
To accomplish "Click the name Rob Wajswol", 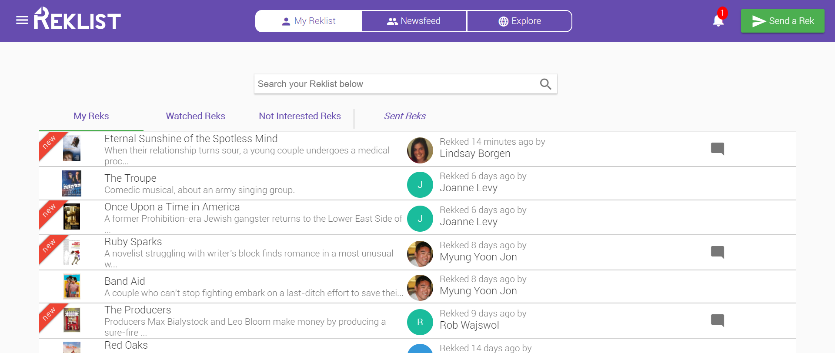I will click(x=469, y=325).
